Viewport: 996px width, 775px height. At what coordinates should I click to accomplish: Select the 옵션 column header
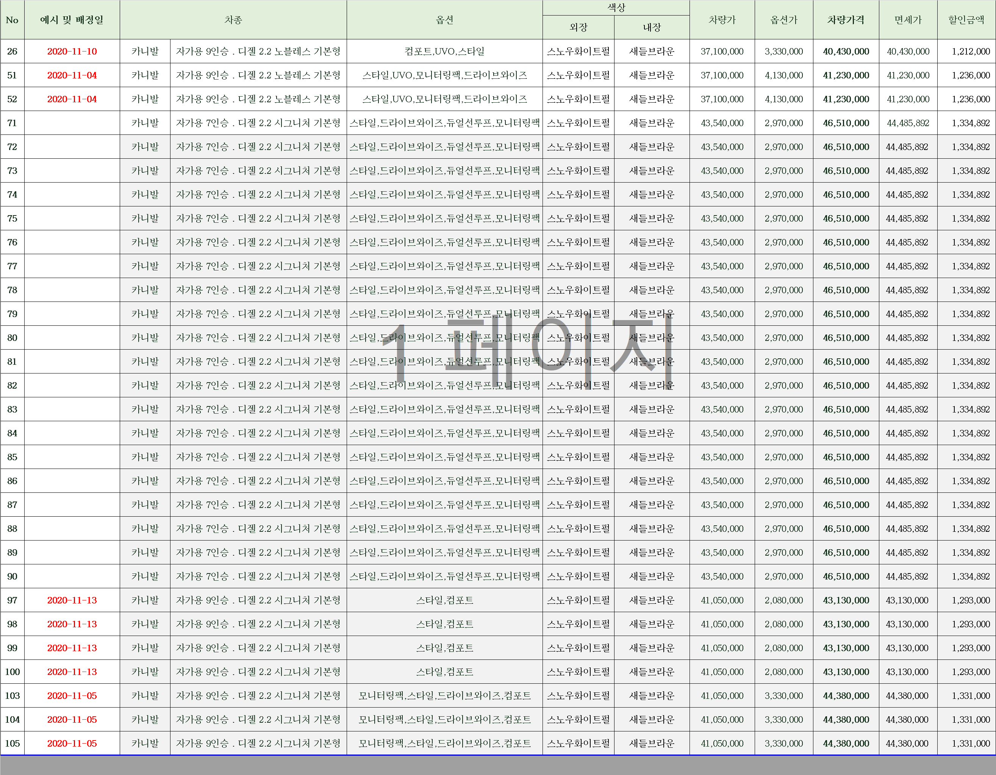[444, 20]
